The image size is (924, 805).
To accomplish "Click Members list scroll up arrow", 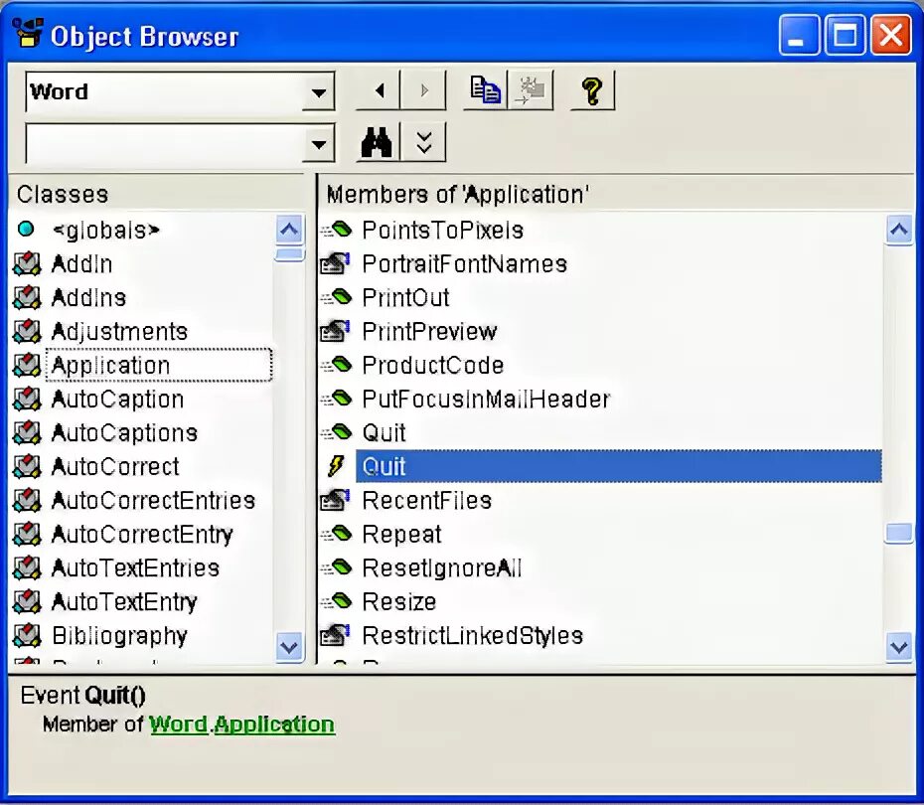I will coord(899,230).
